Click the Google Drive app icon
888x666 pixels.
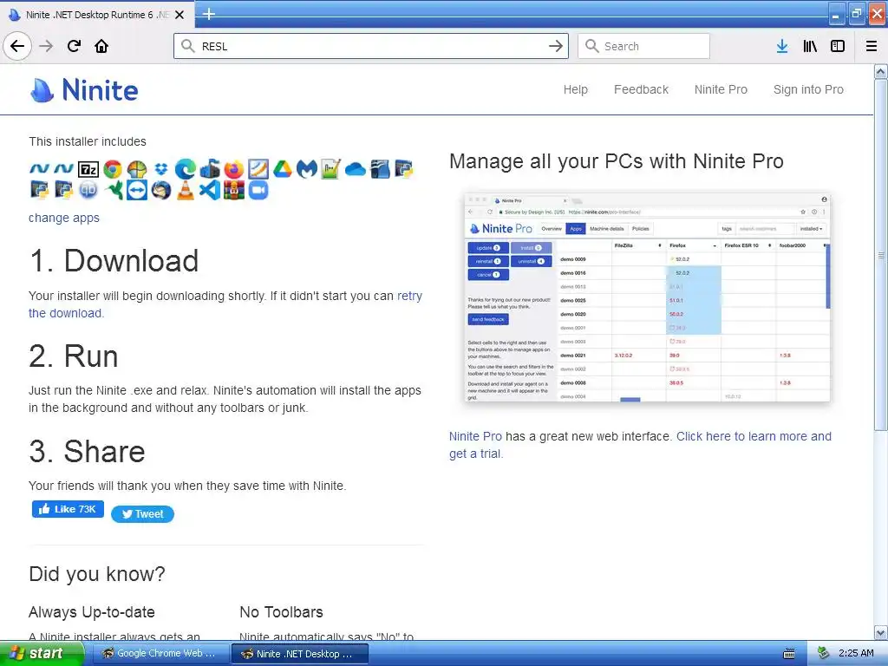[x=283, y=169]
